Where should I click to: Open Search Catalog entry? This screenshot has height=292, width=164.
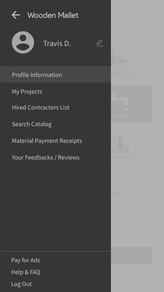[x=55, y=124]
